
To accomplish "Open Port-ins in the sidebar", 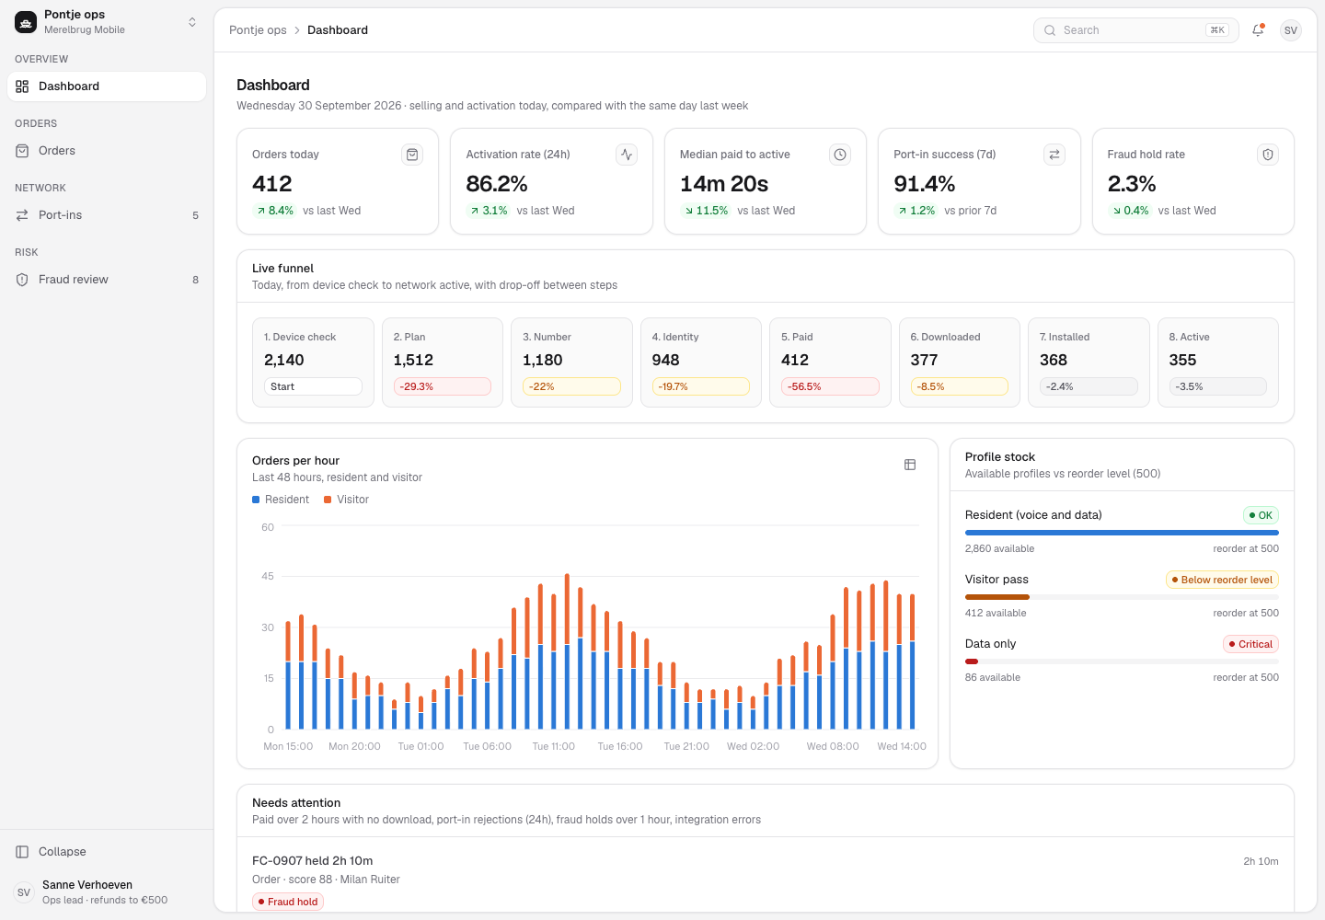I will tap(107, 215).
